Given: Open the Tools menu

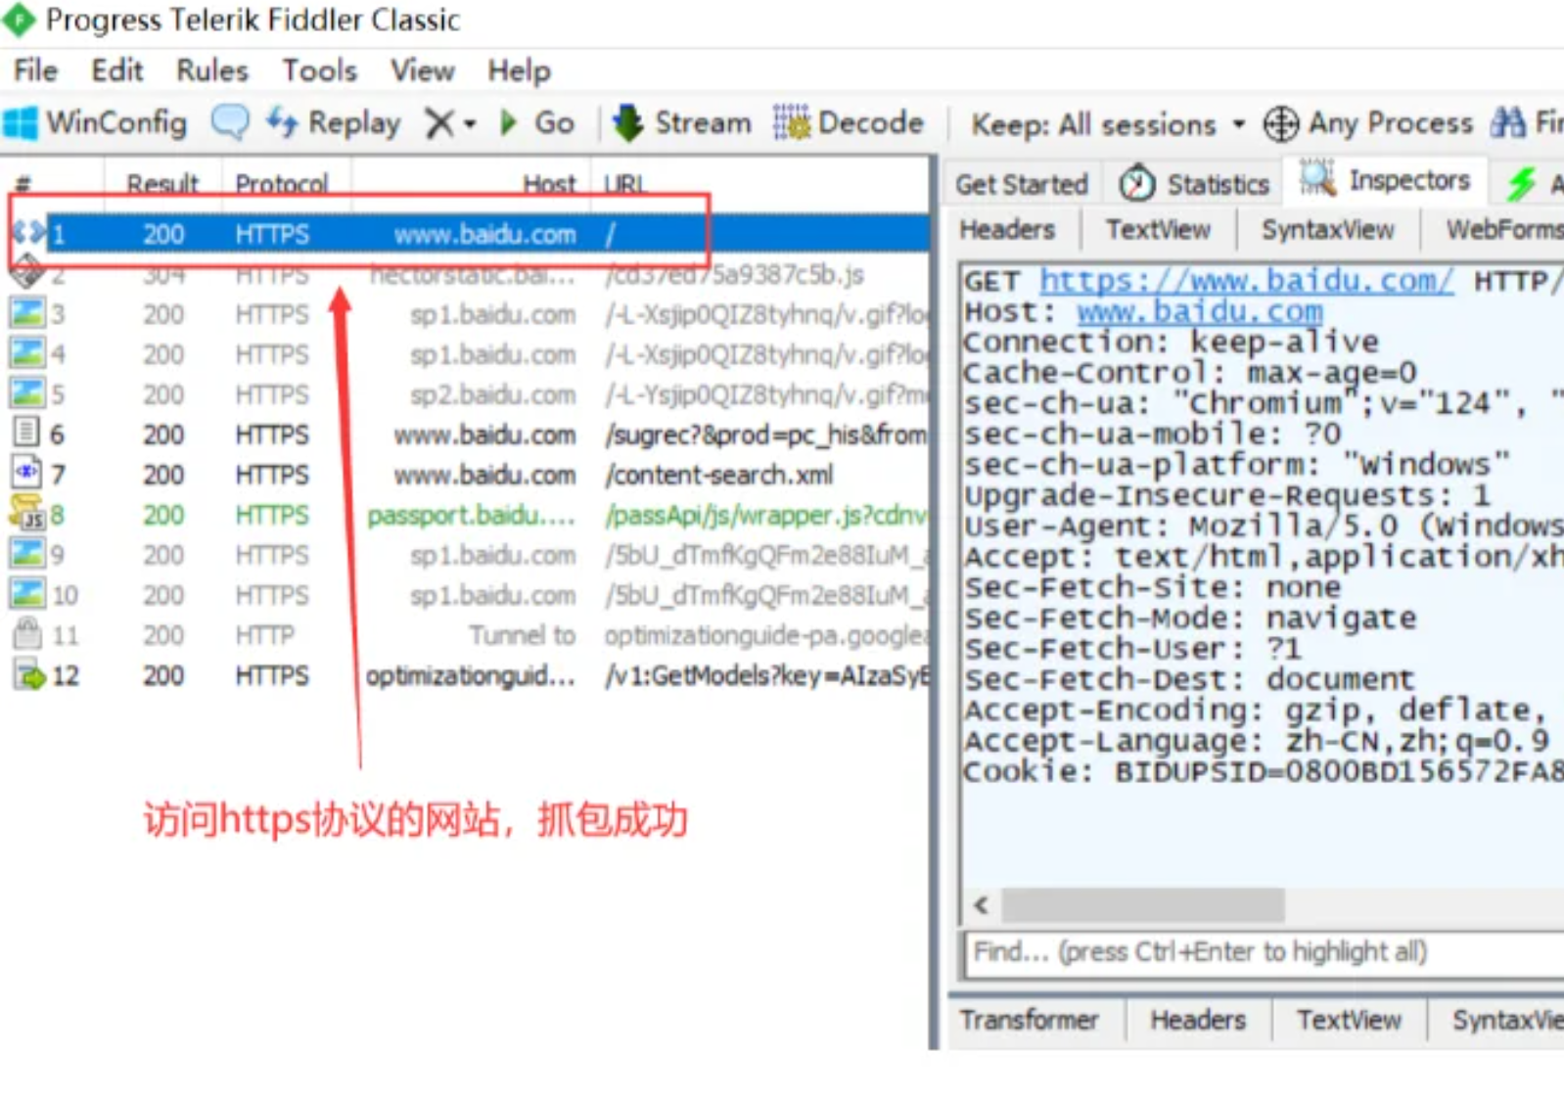Looking at the screenshot, I should click(x=319, y=70).
